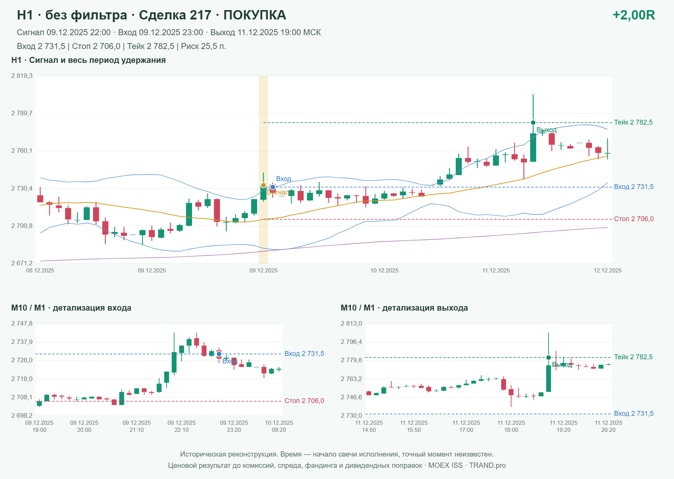Click x-axis label 11.12.2025 20:20 in exit chart
The width and height of the screenshot is (674, 479).
tap(608, 426)
